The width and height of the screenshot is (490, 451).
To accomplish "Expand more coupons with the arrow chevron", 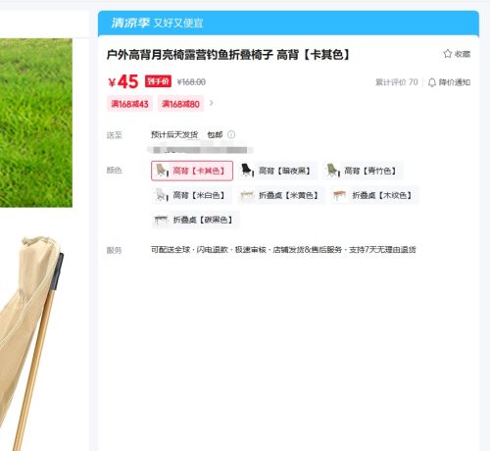I will 212,103.
